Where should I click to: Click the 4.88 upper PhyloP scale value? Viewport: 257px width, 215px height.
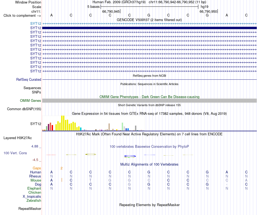[35, 146]
